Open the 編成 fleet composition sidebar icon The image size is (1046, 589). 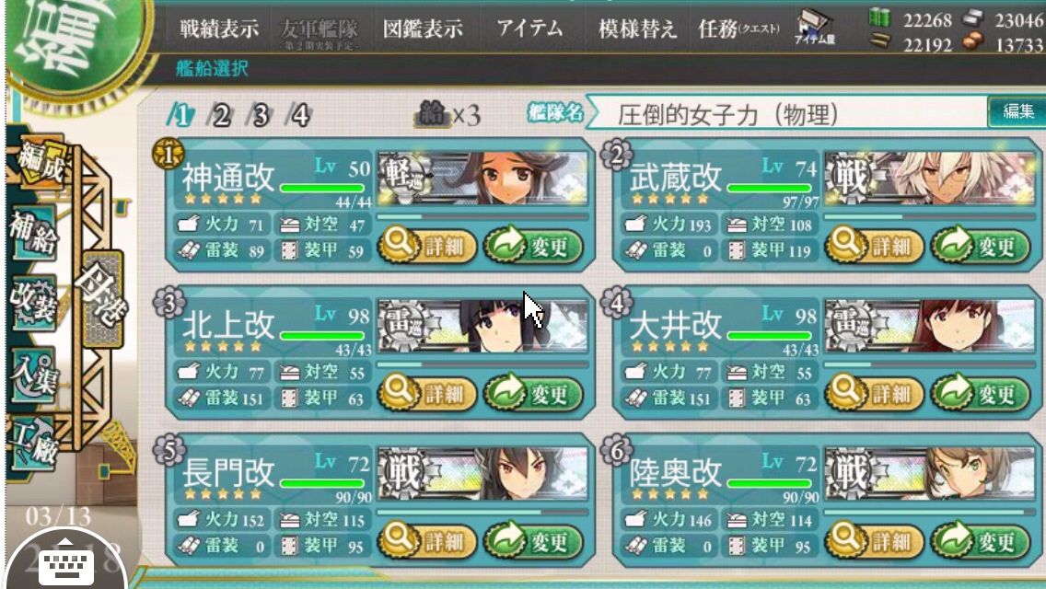40,161
